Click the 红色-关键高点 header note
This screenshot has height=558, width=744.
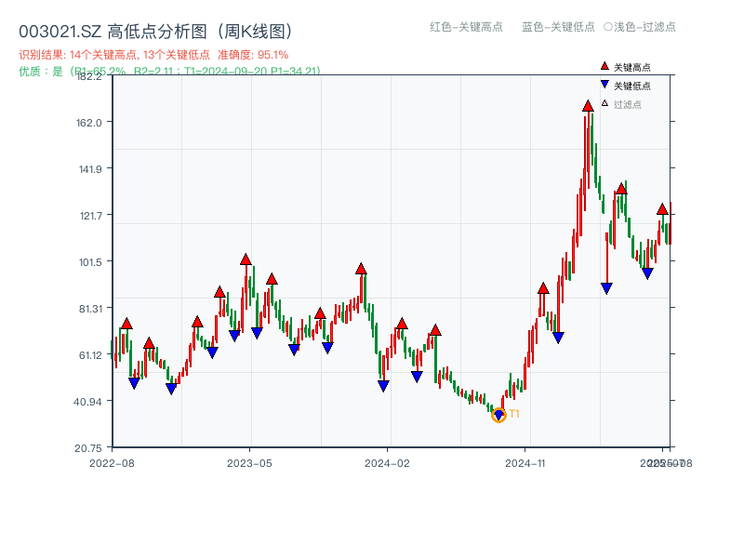tap(466, 27)
